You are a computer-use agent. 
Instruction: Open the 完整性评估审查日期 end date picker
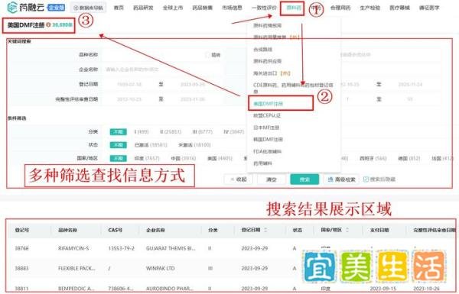coord(193,99)
